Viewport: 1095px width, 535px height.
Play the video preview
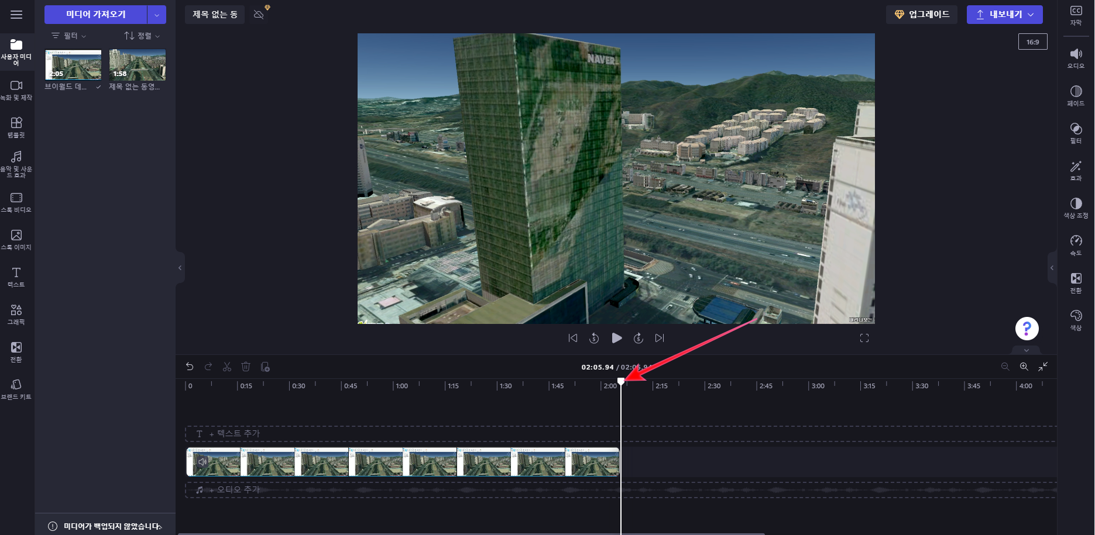pos(616,338)
